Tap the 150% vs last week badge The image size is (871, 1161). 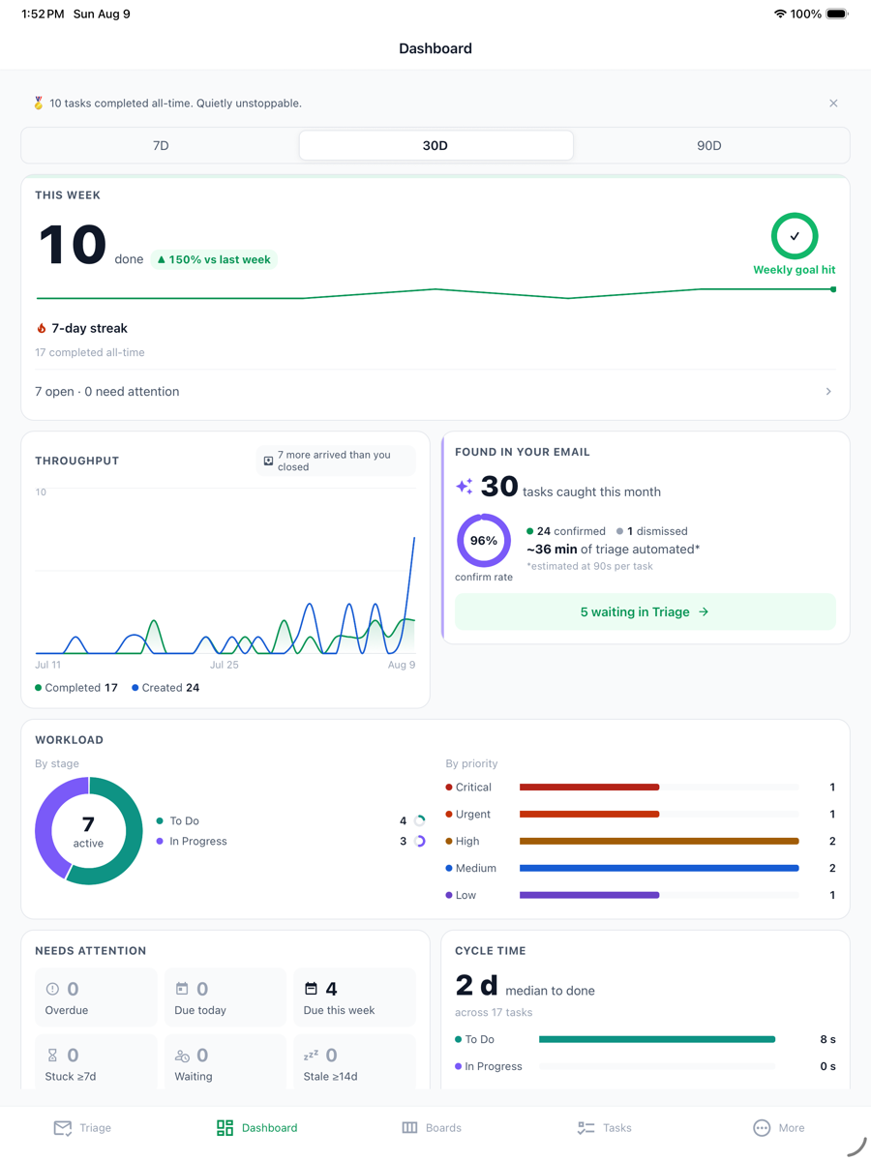[214, 259]
